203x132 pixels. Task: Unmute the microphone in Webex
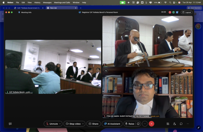[52, 124]
